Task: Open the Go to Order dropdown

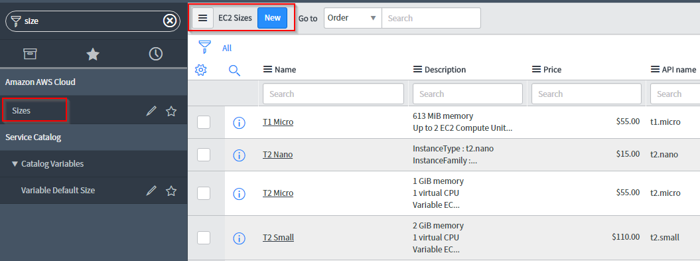Action: (353, 19)
